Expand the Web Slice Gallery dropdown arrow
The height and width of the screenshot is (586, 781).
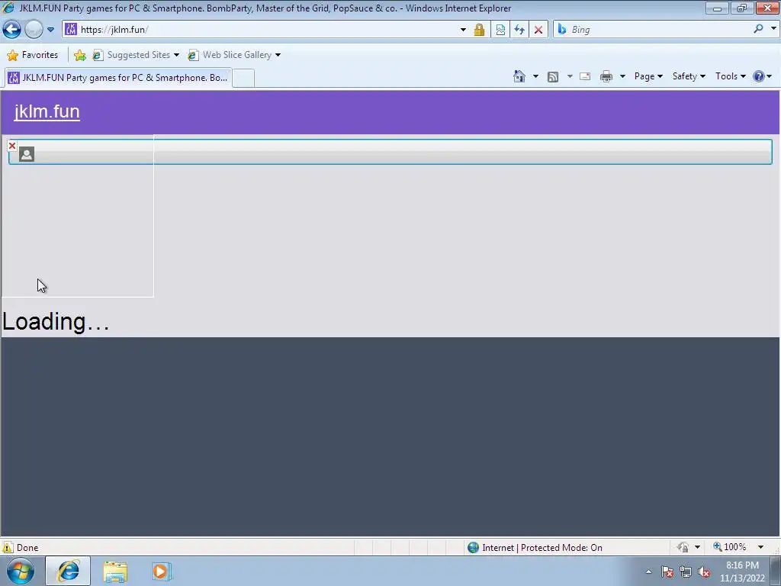point(278,55)
